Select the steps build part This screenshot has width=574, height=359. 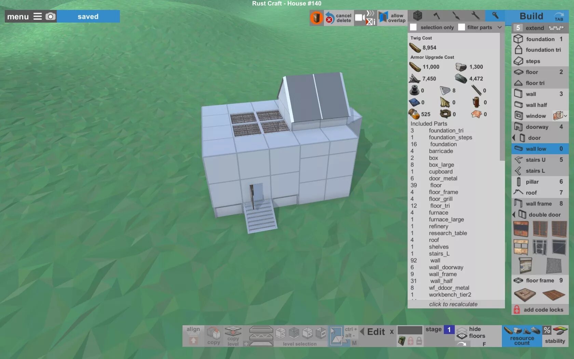tap(540, 61)
